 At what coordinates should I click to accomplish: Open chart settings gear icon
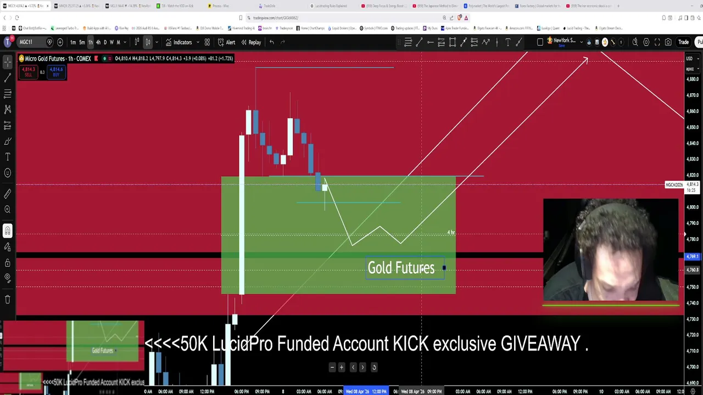646,42
